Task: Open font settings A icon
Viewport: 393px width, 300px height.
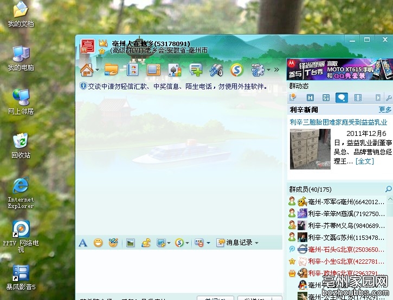Action: (83, 243)
